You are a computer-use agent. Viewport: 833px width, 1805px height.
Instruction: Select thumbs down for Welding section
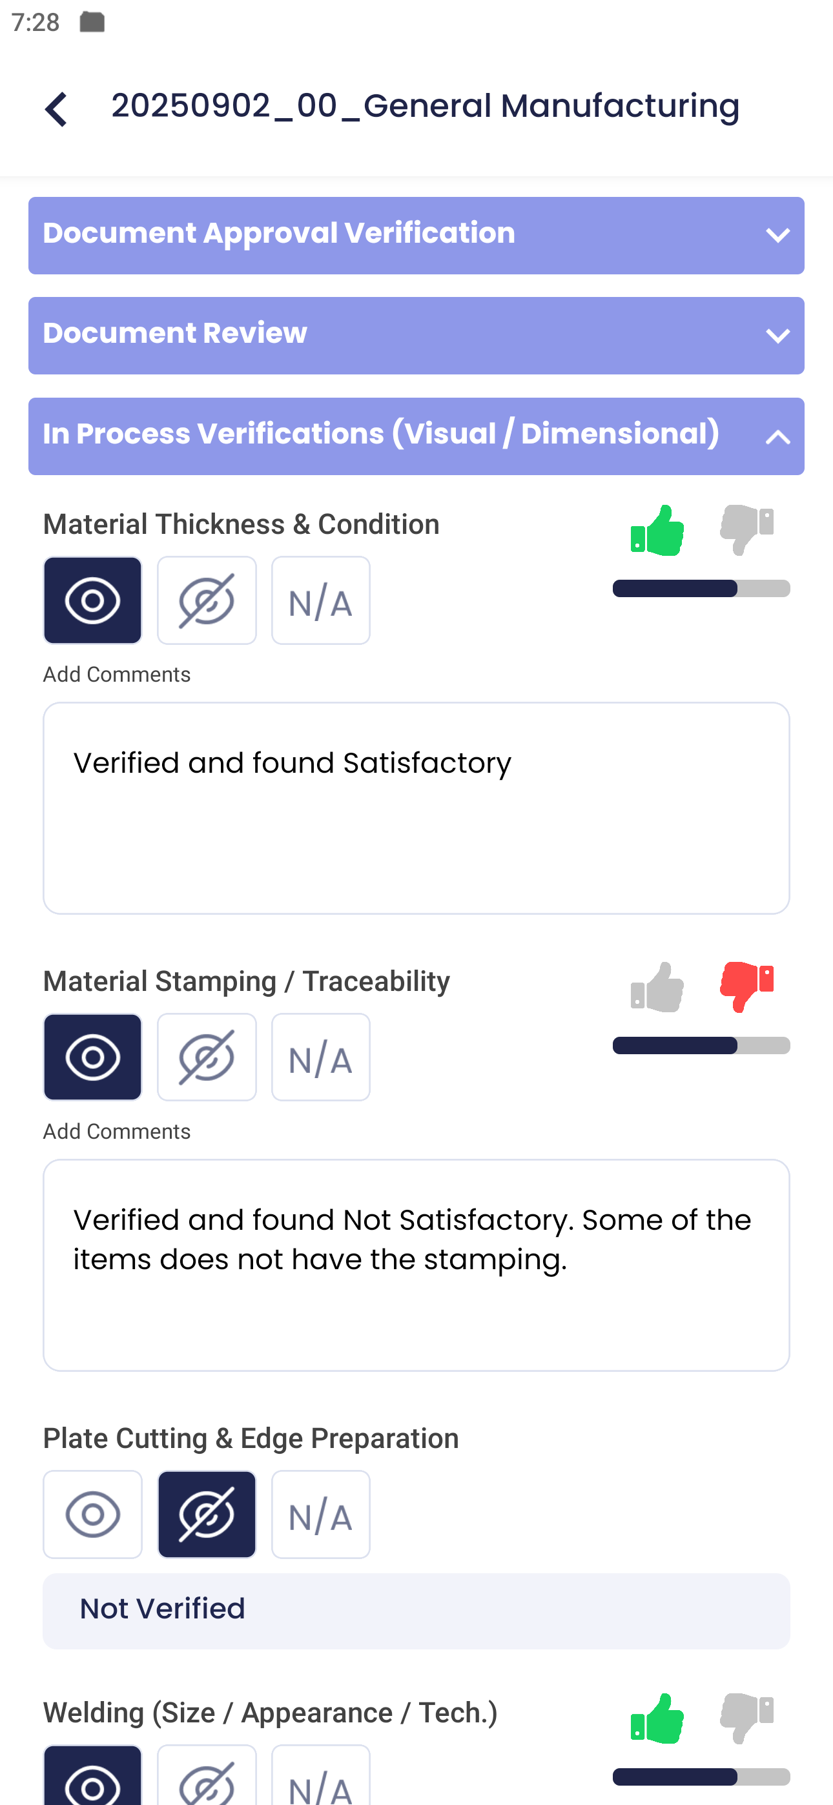tap(745, 1717)
